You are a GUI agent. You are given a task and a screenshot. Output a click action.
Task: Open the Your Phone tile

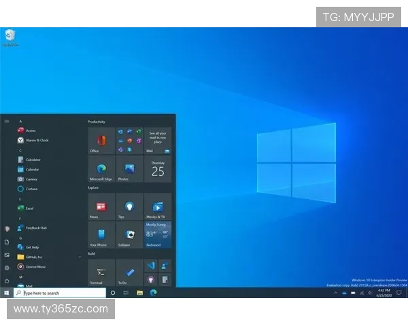click(x=101, y=234)
